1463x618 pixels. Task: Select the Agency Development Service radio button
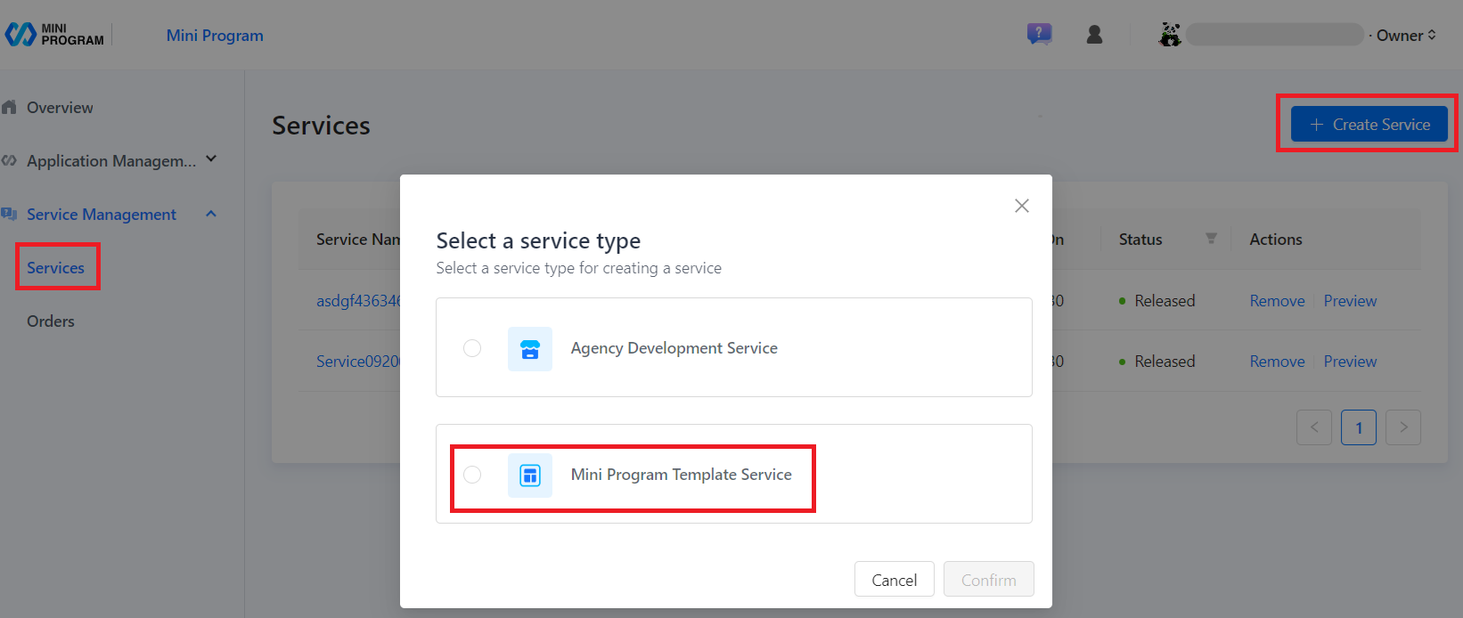click(x=472, y=348)
